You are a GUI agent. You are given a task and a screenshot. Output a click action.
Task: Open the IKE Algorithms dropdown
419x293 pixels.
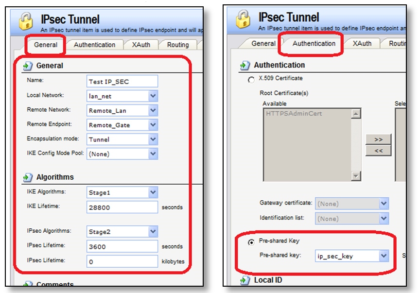point(153,192)
